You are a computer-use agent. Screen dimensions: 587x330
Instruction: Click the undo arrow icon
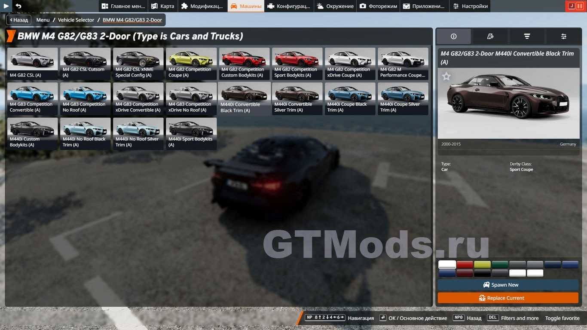pos(18,6)
